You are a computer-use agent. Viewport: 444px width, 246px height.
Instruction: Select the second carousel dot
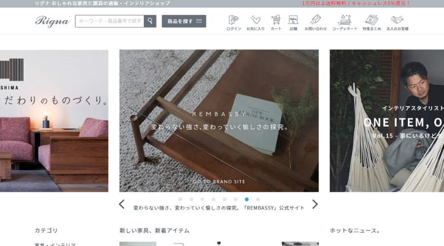point(191,199)
